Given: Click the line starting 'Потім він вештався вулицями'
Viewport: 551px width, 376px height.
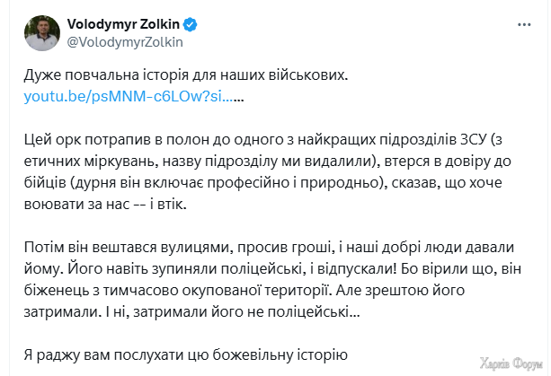Looking at the screenshot, I should (x=269, y=248).
